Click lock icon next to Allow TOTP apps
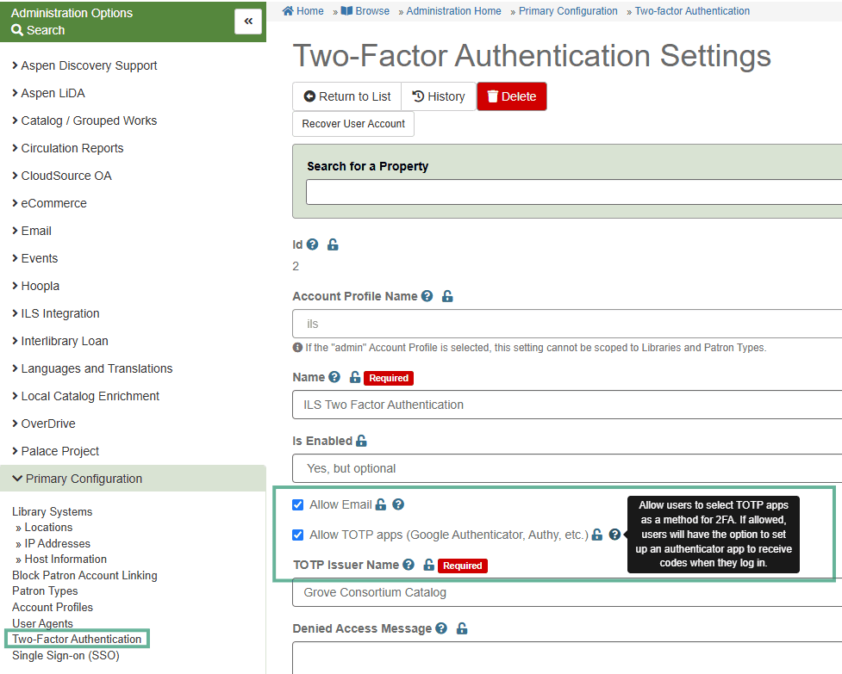The image size is (842, 674). pyautogui.click(x=597, y=535)
